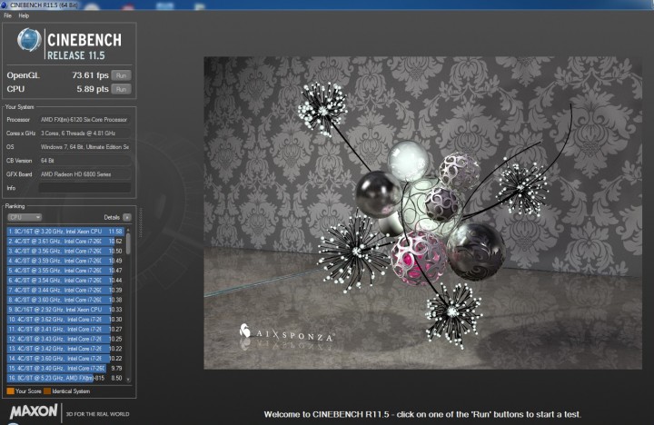
Task: Select rank 1 Intel Xeon 8C/16T entry
Action: coord(64,232)
